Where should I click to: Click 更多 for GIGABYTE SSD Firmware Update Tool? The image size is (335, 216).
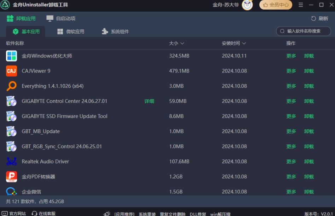(x=291, y=116)
